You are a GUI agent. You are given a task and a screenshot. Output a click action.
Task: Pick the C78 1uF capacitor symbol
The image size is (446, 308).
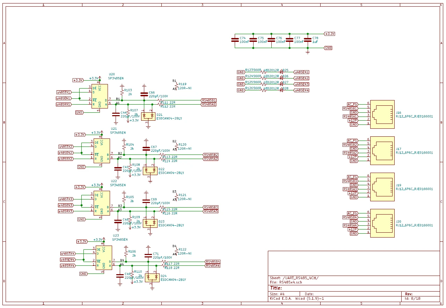pos(308,40)
